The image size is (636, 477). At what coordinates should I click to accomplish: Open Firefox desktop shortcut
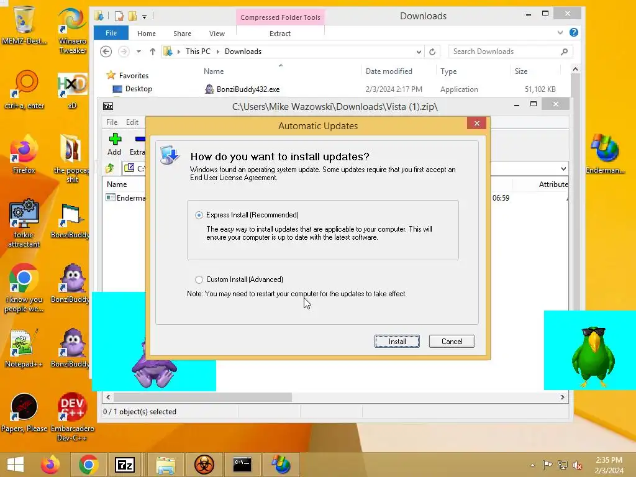[24, 154]
